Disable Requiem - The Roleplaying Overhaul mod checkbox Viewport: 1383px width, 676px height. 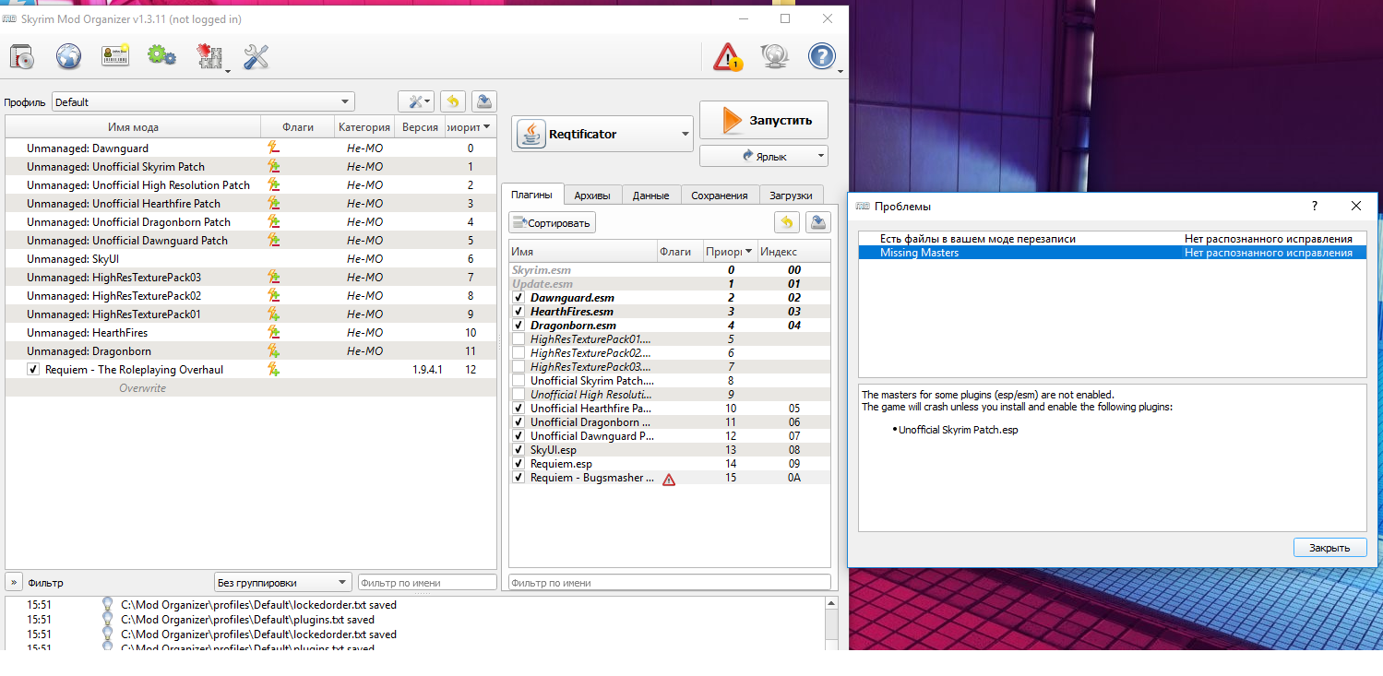click(x=34, y=369)
